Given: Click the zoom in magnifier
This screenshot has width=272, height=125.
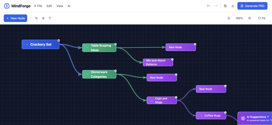Looking at the screenshot, I should 250,18.
